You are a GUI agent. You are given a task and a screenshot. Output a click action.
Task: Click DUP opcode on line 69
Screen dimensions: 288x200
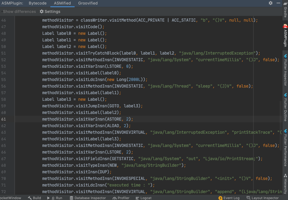coord(103,172)
